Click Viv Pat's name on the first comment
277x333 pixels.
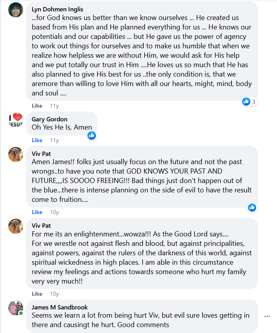pyautogui.click(x=41, y=154)
